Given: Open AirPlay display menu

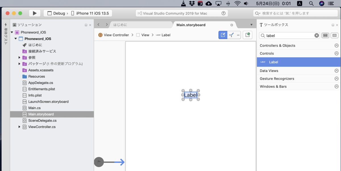Looking at the screenshot, I should 219,3.
